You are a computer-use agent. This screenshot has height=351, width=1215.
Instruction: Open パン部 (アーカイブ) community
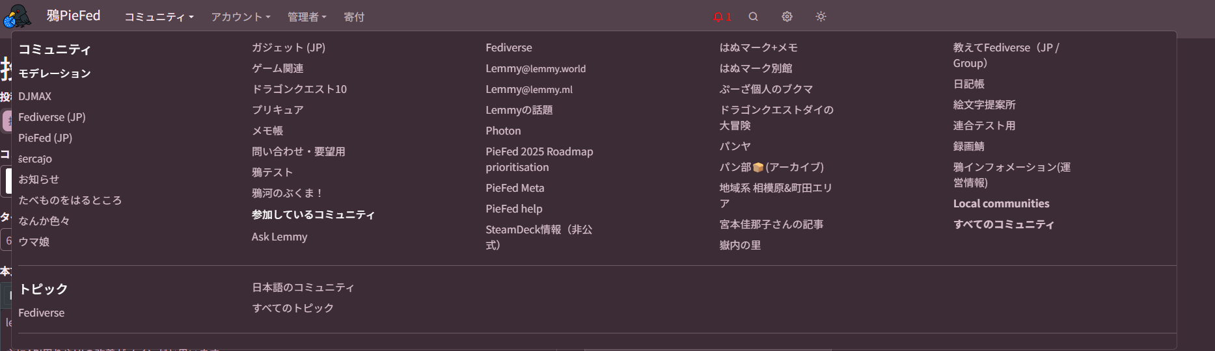771,167
